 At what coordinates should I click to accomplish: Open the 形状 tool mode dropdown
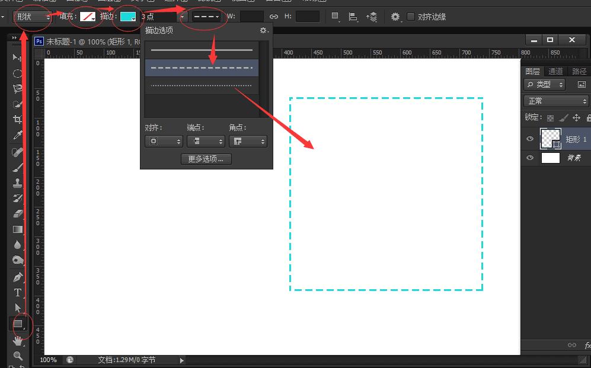tap(33, 17)
